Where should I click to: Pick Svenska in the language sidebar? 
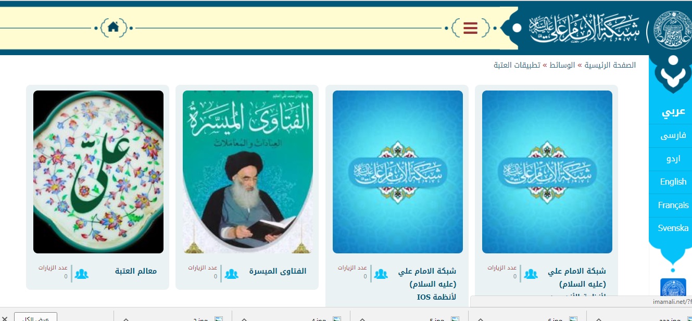(673, 228)
